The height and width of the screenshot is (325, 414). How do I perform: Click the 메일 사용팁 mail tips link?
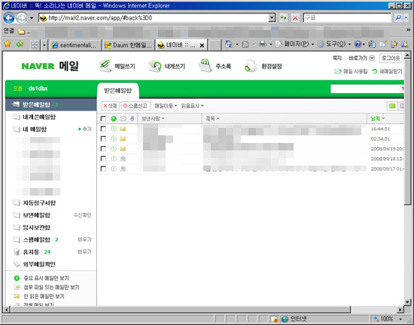[351, 71]
